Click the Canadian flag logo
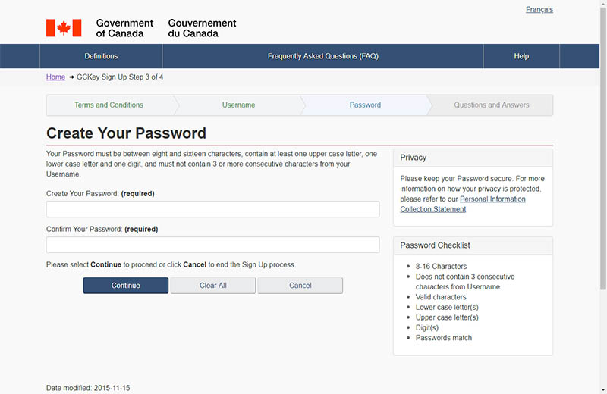Screen dimensions: 607x394 (64, 28)
